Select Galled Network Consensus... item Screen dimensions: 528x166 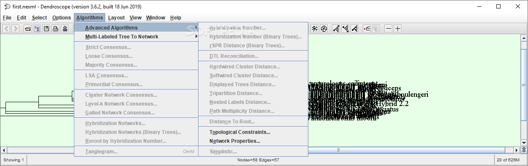(x=136, y=113)
